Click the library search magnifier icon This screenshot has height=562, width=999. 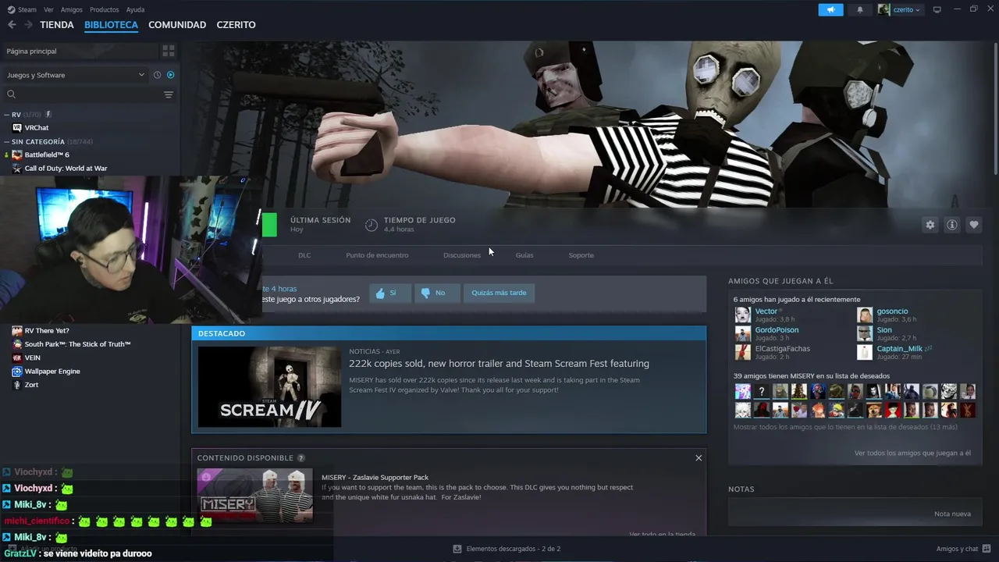[11, 94]
